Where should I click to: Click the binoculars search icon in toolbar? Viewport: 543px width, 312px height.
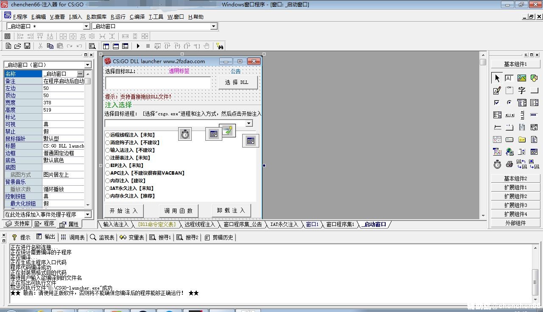(220, 46)
